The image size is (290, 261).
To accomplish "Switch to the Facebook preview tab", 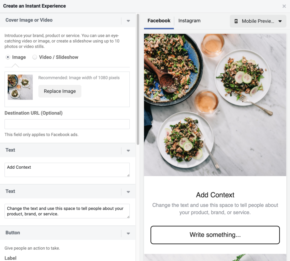I will click(x=159, y=21).
